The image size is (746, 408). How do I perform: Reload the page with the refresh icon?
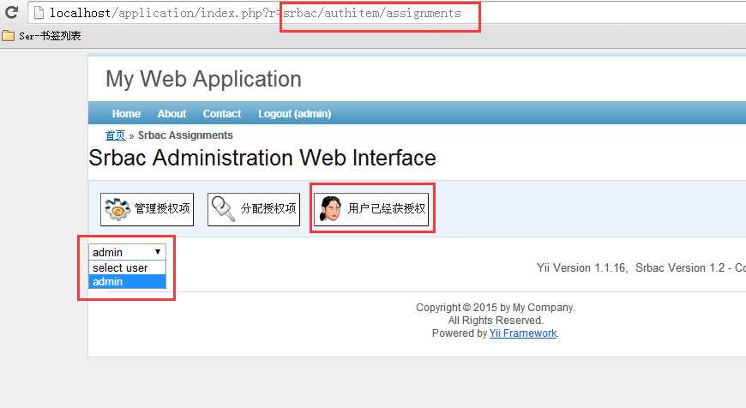(11, 12)
